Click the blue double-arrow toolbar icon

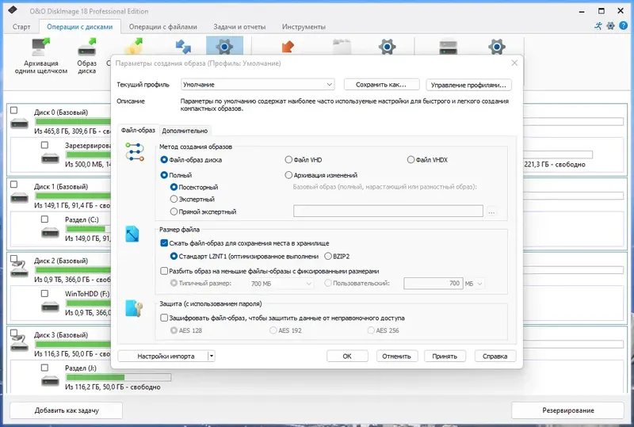(183, 47)
